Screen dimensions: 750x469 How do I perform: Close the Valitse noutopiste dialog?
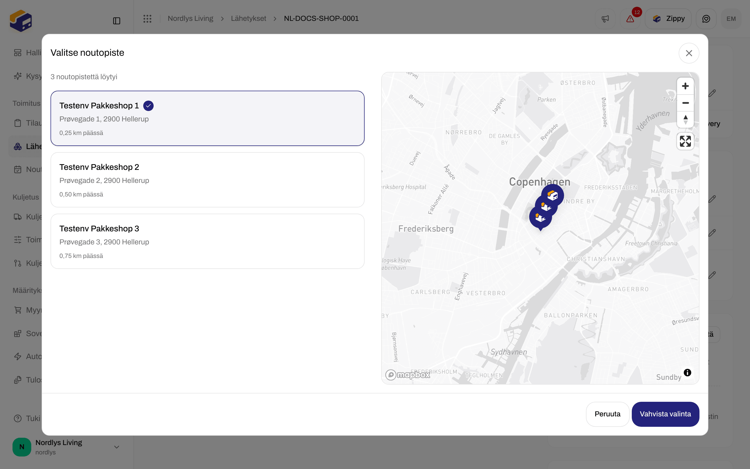(689, 53)
